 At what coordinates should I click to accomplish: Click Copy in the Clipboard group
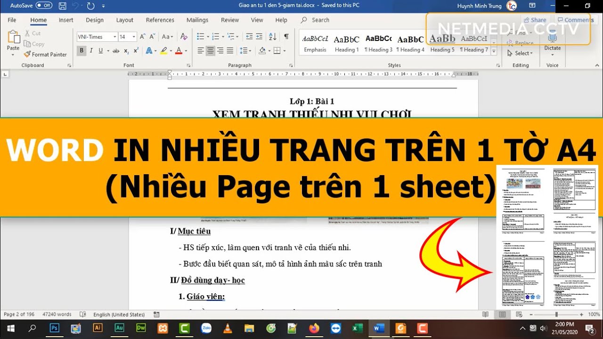pos(34,44)
